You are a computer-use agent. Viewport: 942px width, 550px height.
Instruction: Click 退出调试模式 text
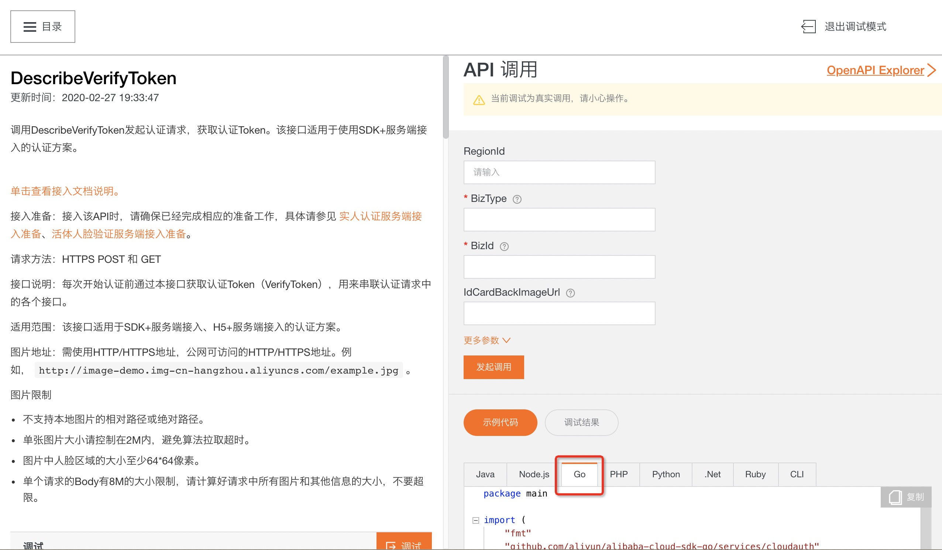pyautogui.click(x=855, y=27)
